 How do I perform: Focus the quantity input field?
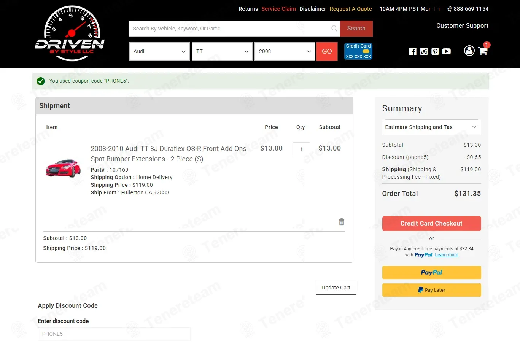301,149
